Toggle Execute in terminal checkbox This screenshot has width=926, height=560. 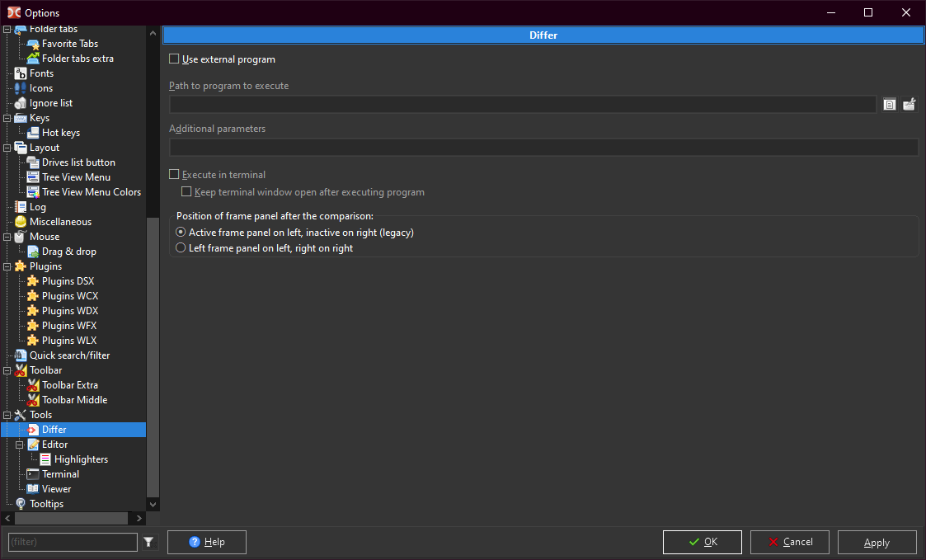(174, 175)
